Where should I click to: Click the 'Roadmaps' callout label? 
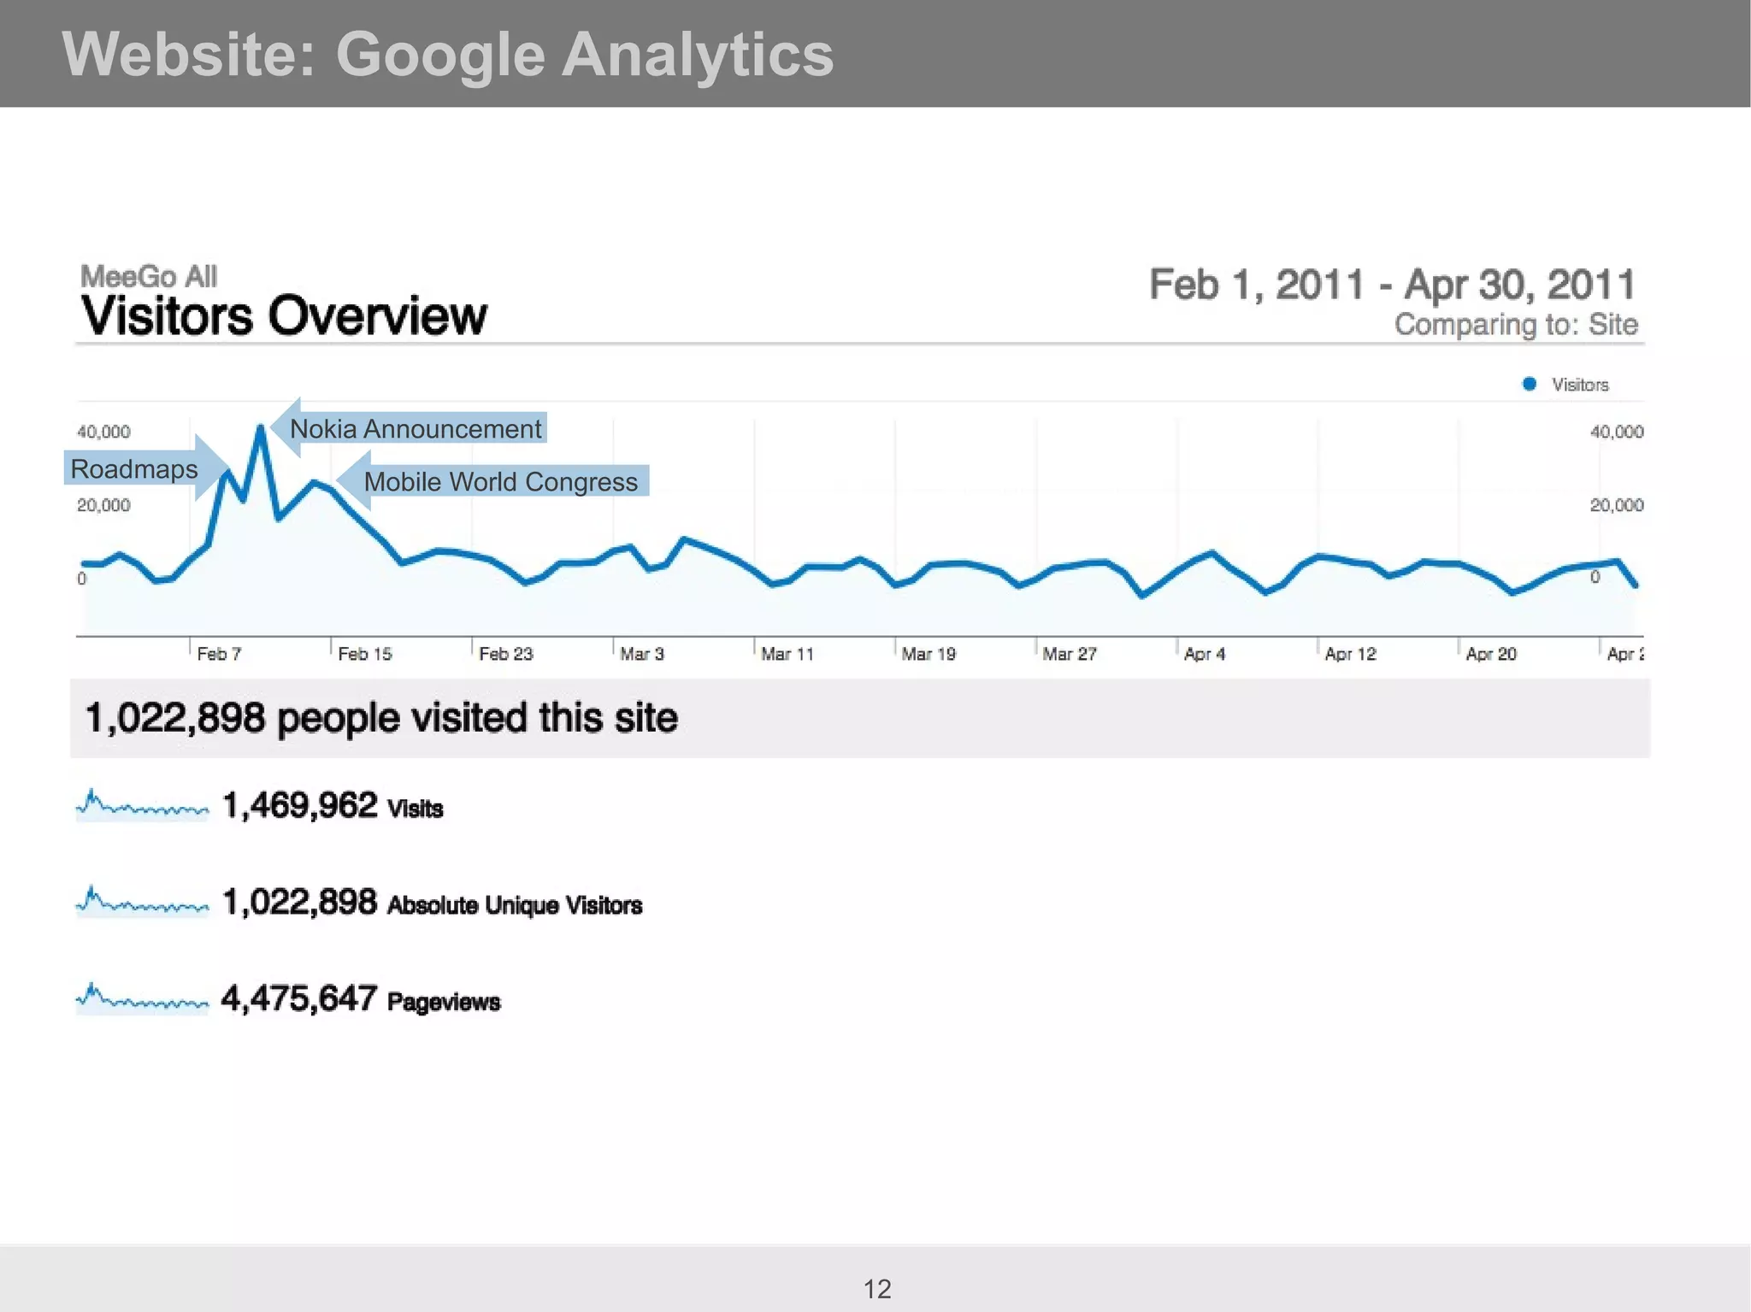click(x=134, y=468)
